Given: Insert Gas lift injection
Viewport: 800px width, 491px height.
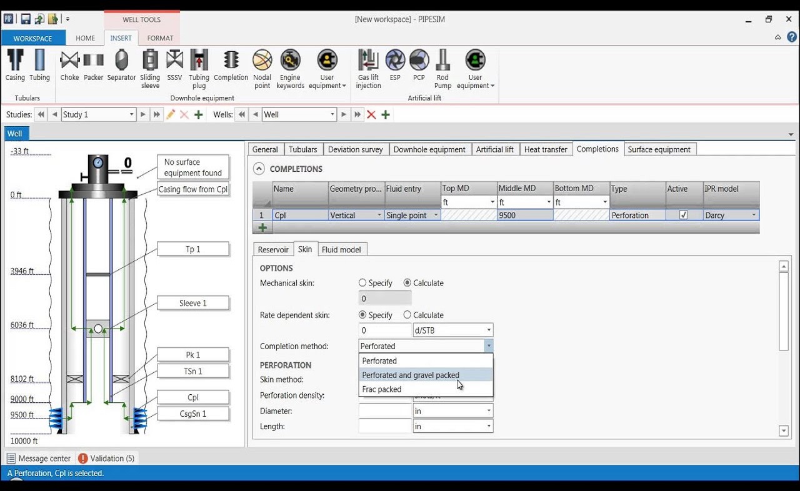Looking at the screenshot, I should pos(368,69).
